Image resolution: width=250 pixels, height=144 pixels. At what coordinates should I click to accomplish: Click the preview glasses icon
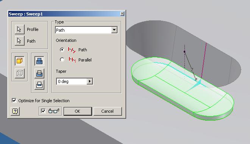point(53,111)
